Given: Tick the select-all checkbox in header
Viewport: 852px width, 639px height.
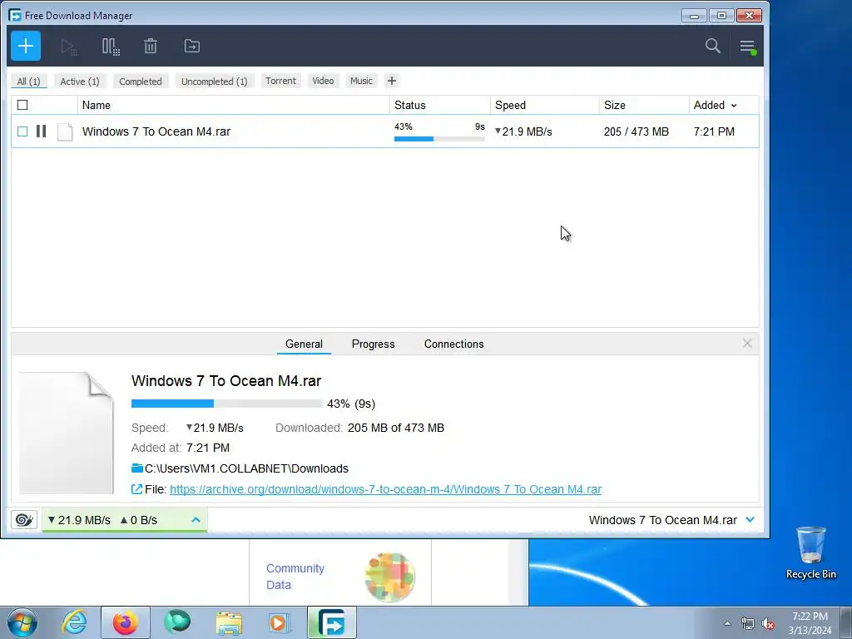Looking at the screenshot, I should (22, 105).
